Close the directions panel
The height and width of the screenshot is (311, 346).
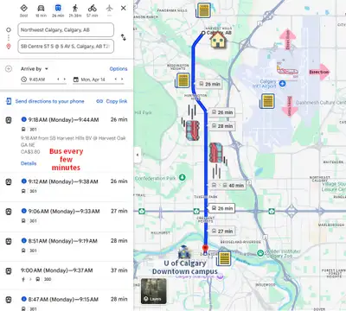click(x=124, y=8)
